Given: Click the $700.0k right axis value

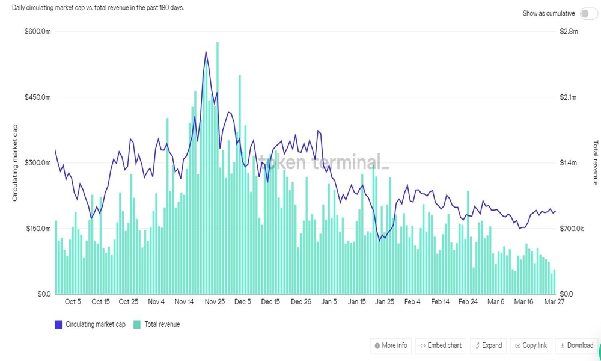Looking at the screenshot, I should (572, 229).
